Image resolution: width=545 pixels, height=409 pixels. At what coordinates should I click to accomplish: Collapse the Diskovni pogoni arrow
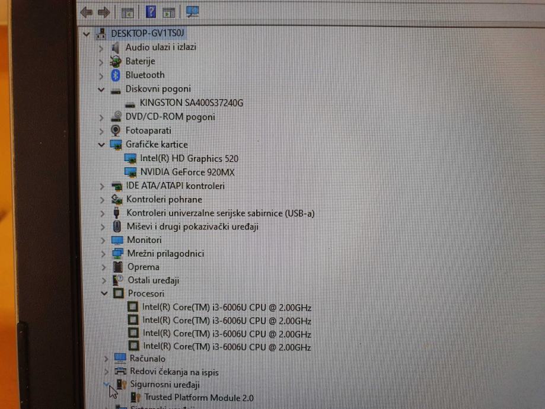pyautogui.click(x=101, y=90)
